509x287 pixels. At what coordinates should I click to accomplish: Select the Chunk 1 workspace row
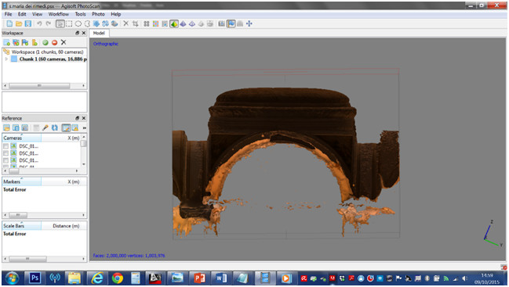point(45,59)
